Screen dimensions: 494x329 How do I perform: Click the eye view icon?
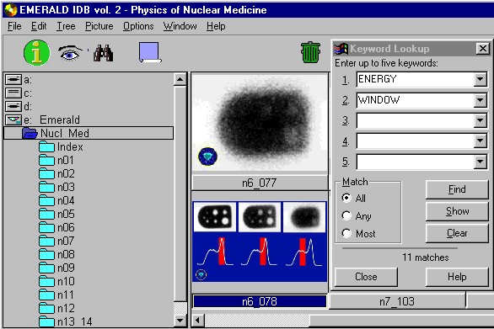pyautogui.click(x=70, y=53)
